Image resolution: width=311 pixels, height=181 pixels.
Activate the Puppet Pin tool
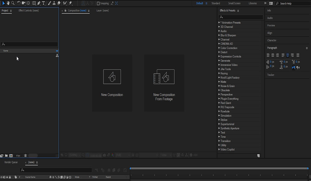[x=70, y=3]
